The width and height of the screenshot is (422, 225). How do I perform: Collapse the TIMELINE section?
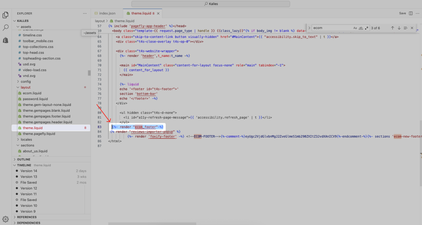pos(24,165)
